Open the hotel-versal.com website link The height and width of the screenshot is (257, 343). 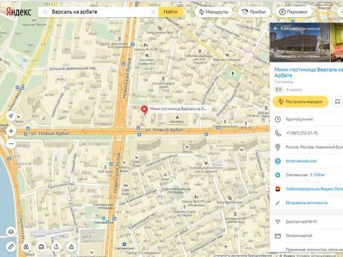301,161
